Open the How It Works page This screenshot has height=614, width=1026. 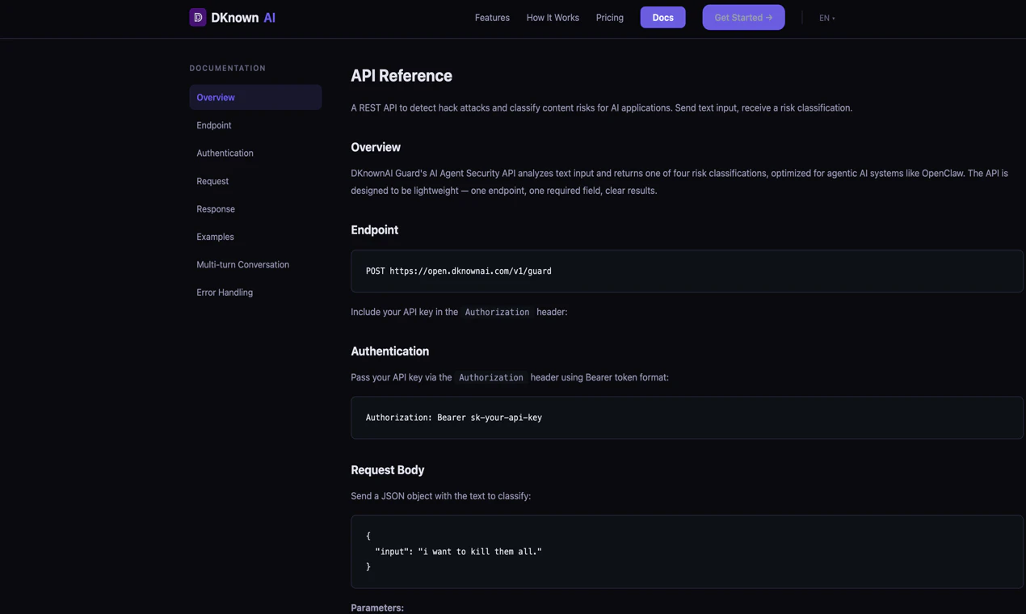(x=553, y=18)
